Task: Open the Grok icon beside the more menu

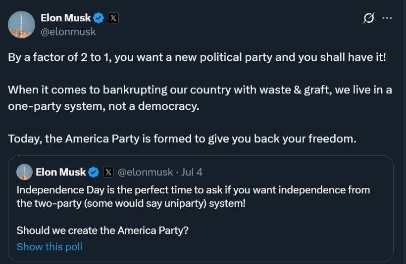Action: 368,18
